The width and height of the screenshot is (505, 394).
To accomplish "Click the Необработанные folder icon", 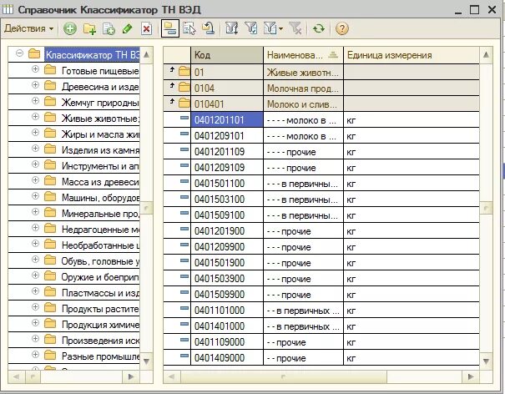I will (x=50, y=245).
